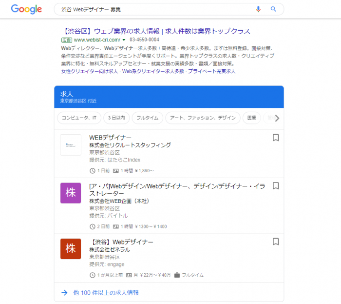Bookmark the リクルートスタッフィング WEBデザイナー job
This screenshot has width=341, height=304.
tap(276, 138)
